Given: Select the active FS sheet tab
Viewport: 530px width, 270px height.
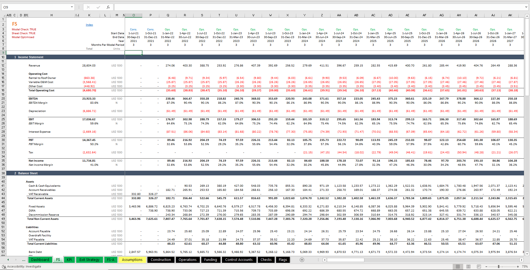Looking at the screenshot, I should [58, 260].
